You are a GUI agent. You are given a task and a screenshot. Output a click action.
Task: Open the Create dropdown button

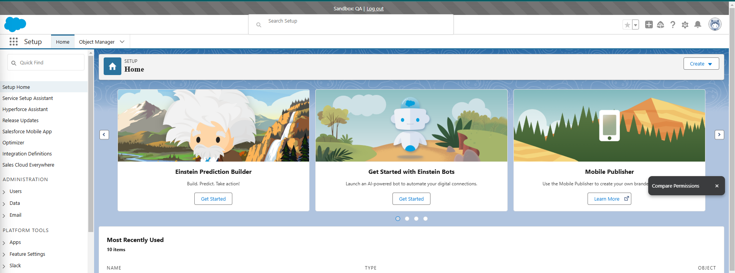coord(701,64)
